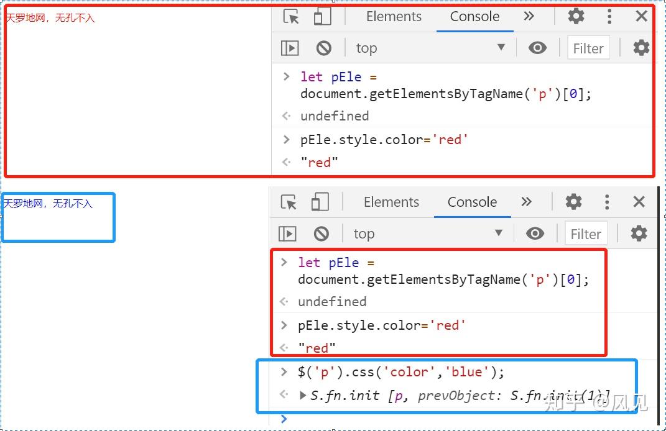Viewport: 666px width, 431px height.
Task: Clear the console in upper panel
Action: [323, 48]
